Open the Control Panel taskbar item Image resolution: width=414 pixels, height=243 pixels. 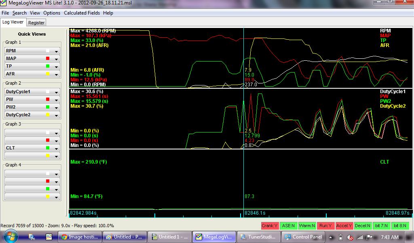(x=303, y=237)
